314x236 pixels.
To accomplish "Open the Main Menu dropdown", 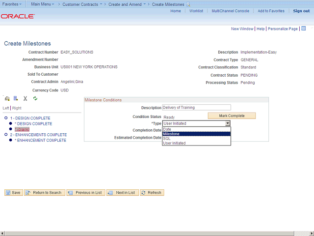I will 43,4.
